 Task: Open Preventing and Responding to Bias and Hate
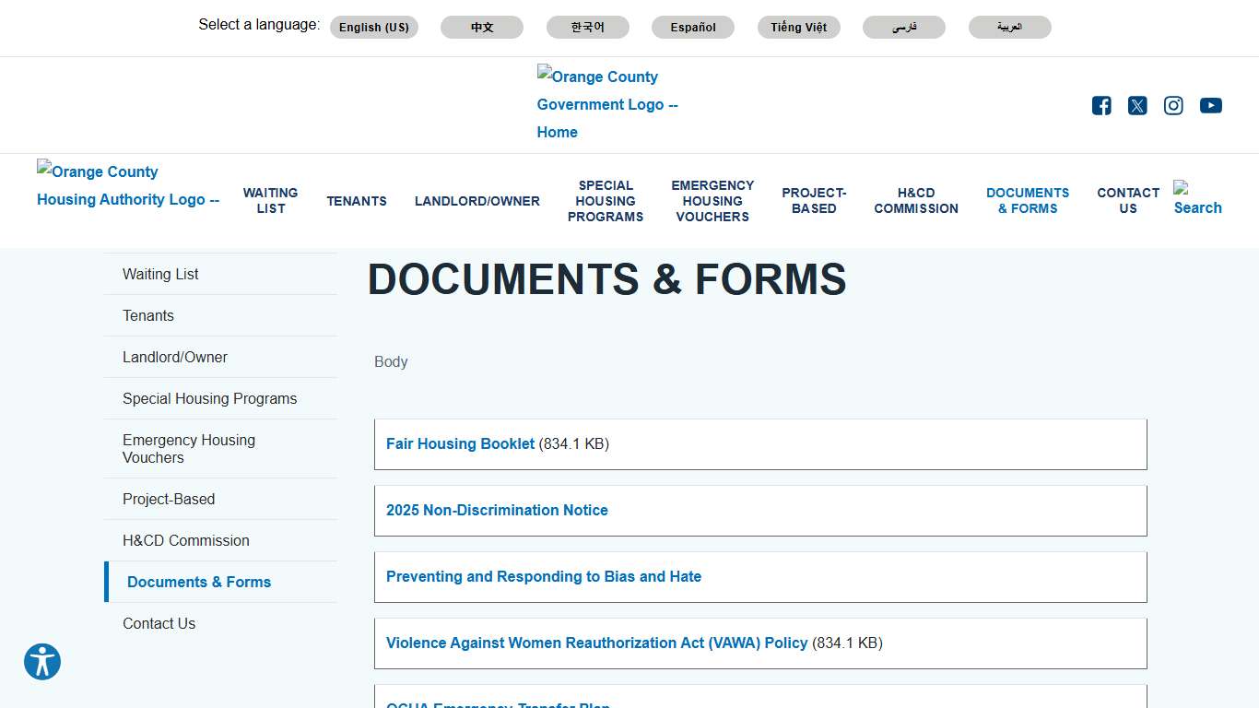(x=543, y=576)
